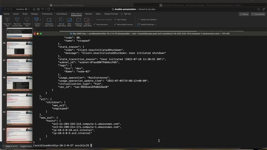
Task: Click the terminal window title text
Action: click(x=151, y=34)
